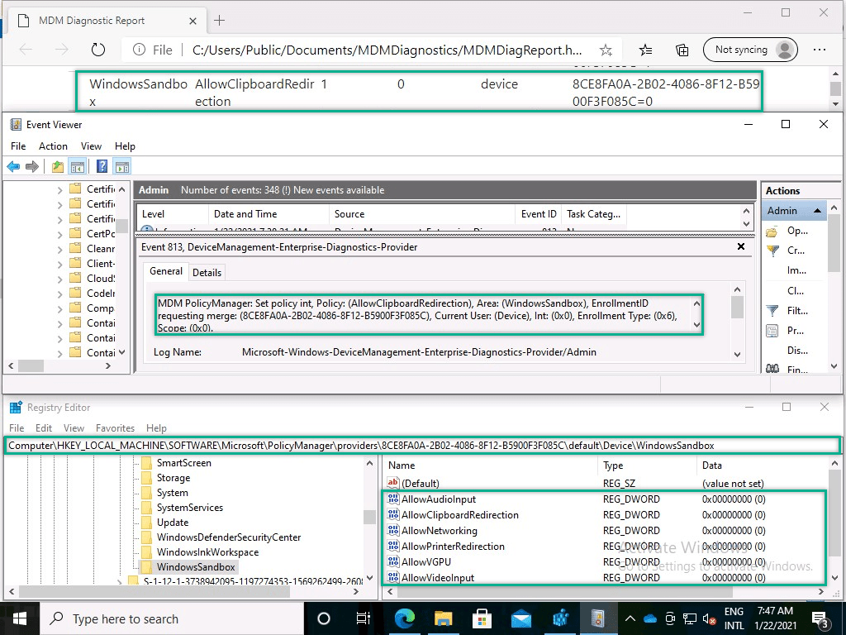The height and width of the screenshot is (635, 846).
Task: Click the Back arrow in Event Viewer toolbar
Action: pyautogui.click(x=13, y=166)
